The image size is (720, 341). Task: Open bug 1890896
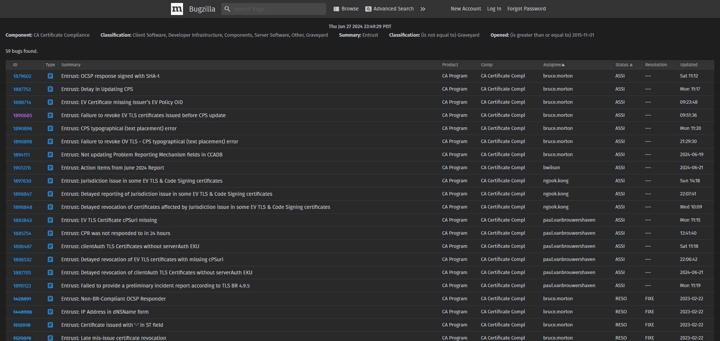click(22, 129)
